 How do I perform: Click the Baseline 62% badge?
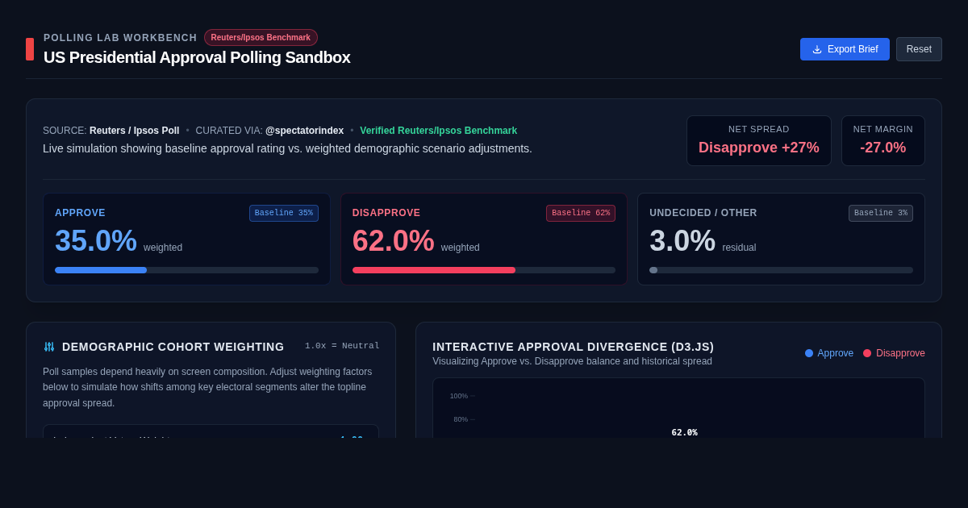[x=581, y=213]
